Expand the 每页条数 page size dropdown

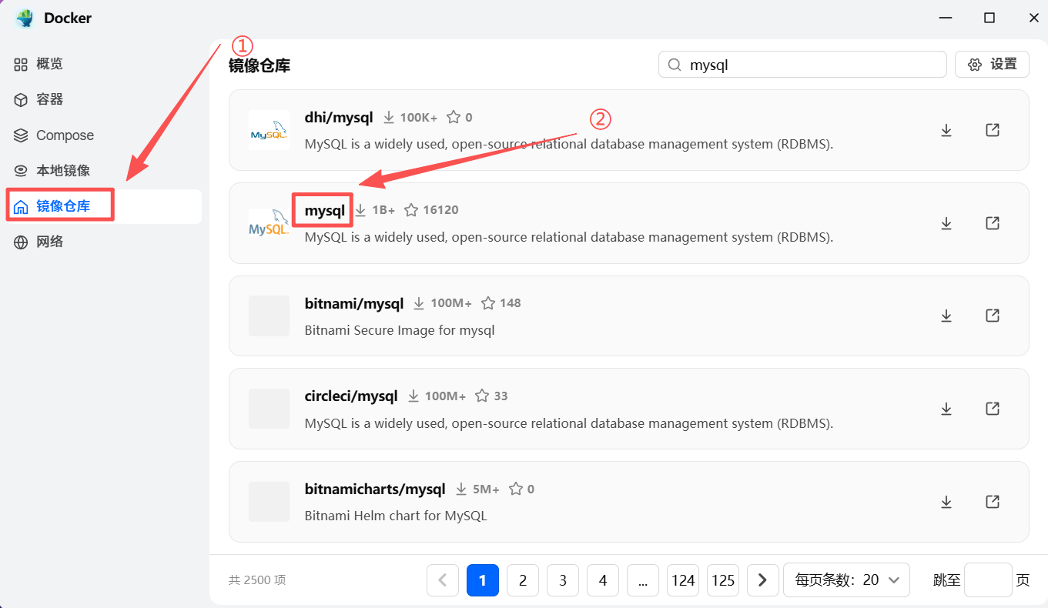846,580
